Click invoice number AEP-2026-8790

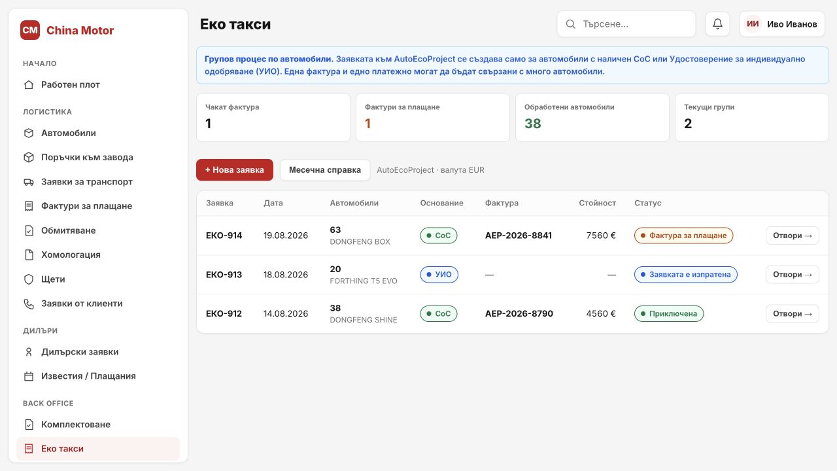(x=519, y=314)
